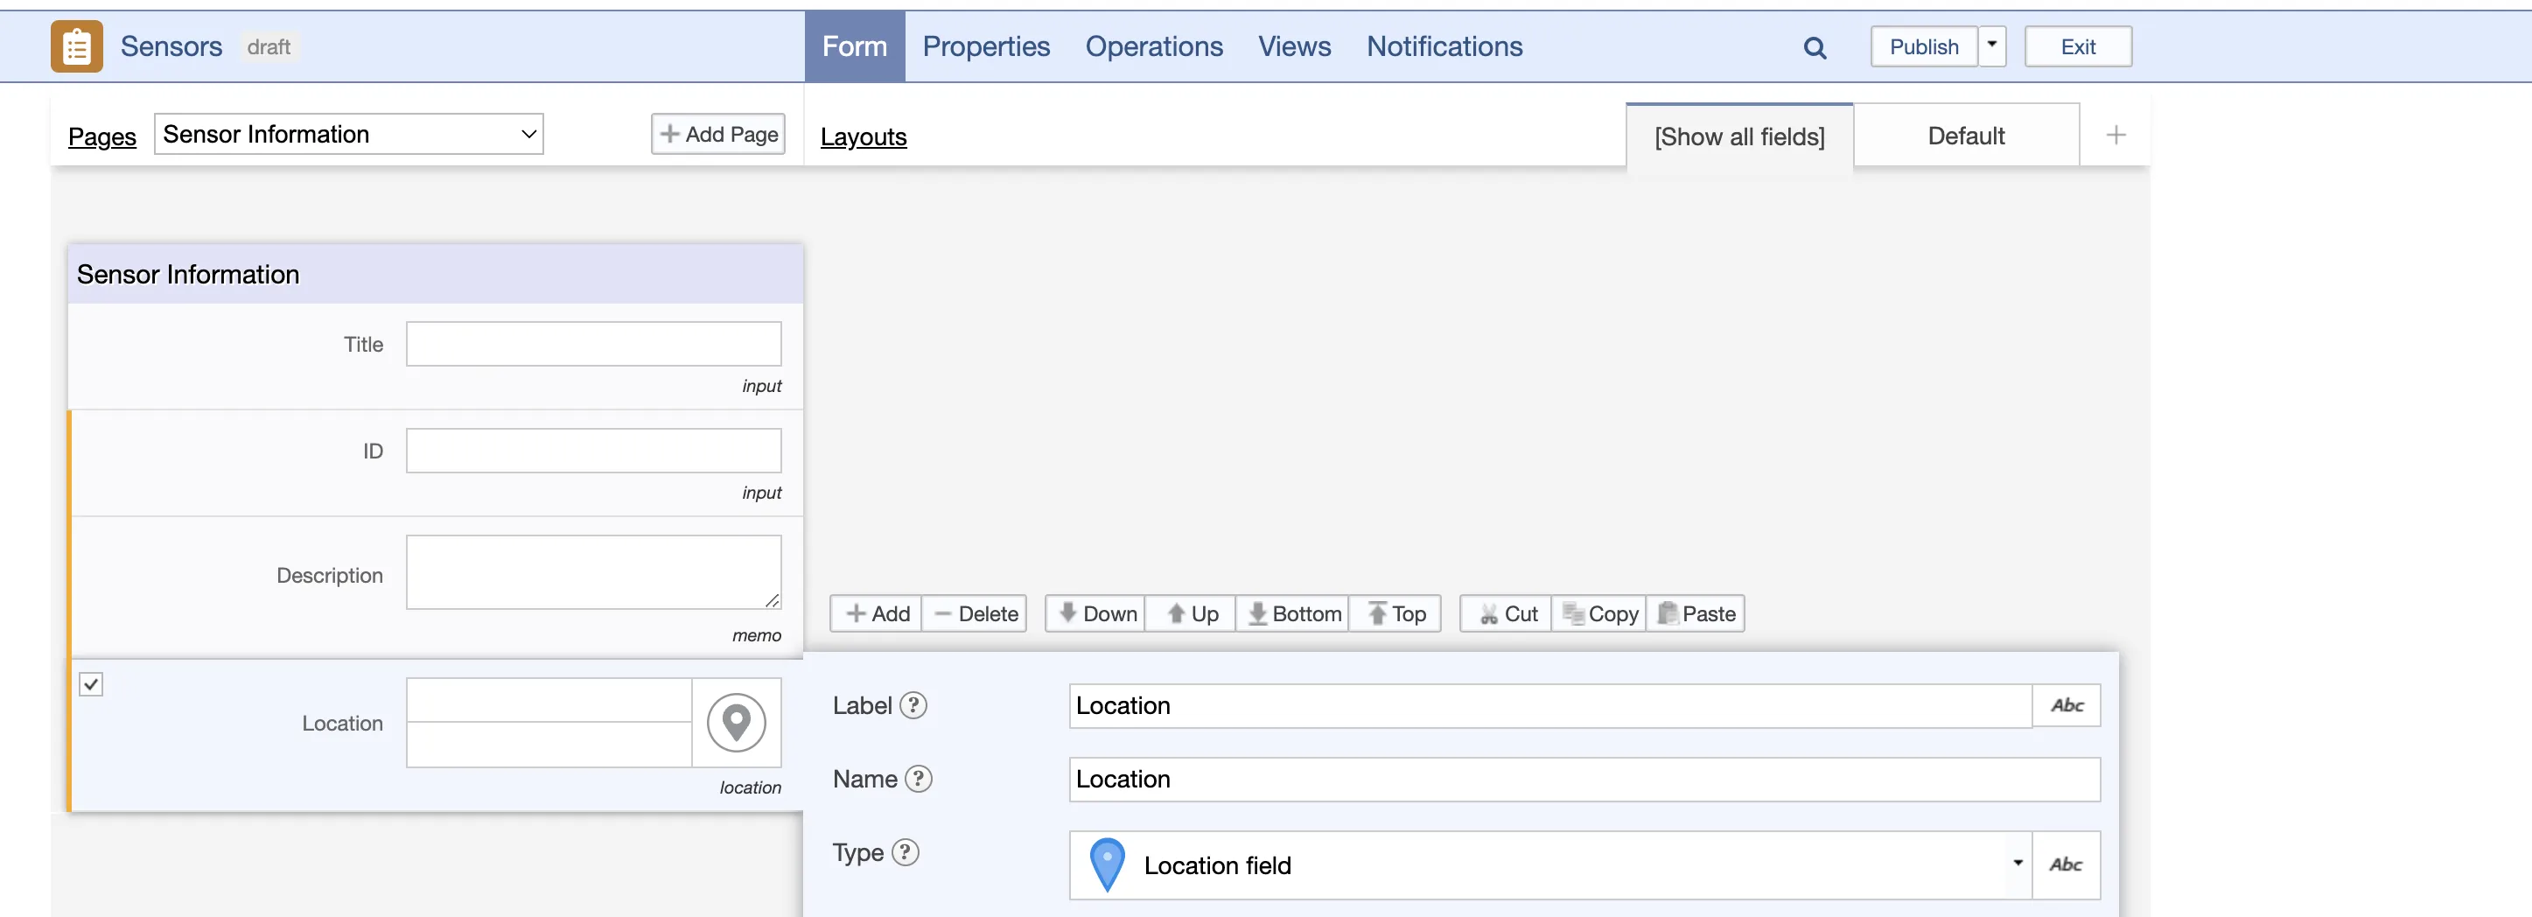2532x917 pixels.
Task: Uncheck the Location field checkbox
Action: click(x=91, y=684)
